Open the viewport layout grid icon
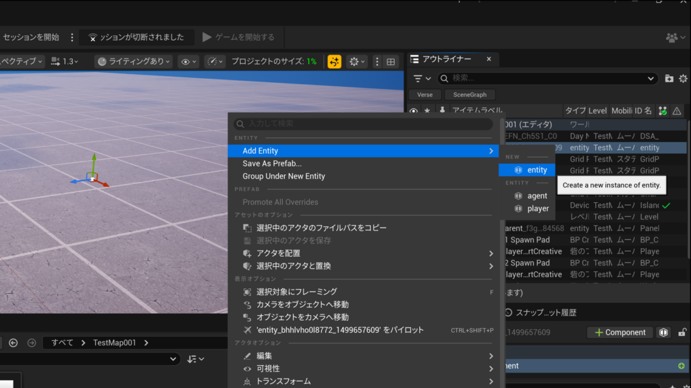 pyautogui.click(x=390, y=61)
